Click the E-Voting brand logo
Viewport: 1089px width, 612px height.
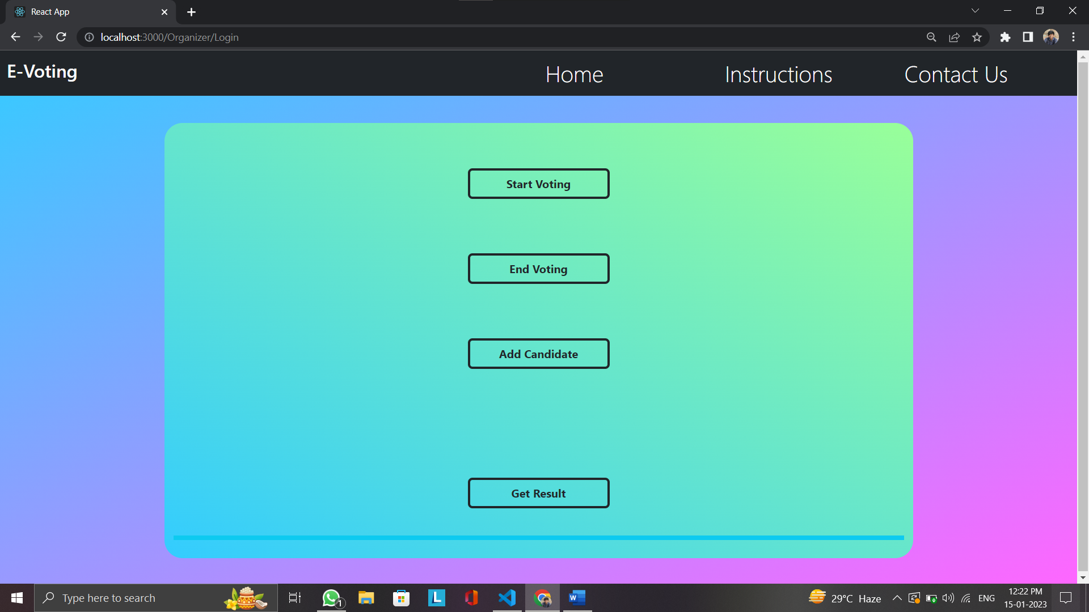click(x=43, y=72)
